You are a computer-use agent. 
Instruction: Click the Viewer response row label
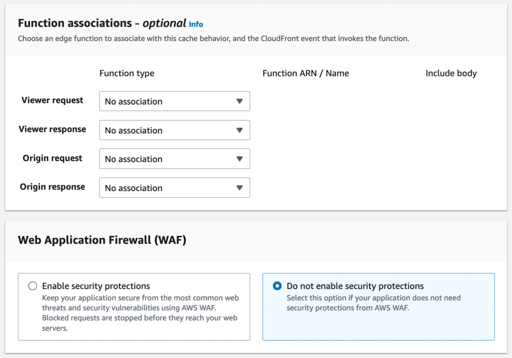click(x=52, y=129)
